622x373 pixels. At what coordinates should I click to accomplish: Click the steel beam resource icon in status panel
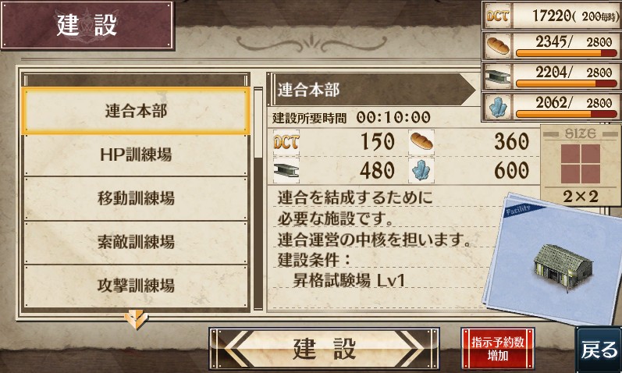click(497, 76)
